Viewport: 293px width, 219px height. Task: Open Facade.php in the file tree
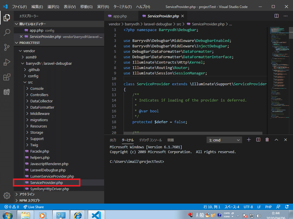pyautogui.click(x=59, y=151)
